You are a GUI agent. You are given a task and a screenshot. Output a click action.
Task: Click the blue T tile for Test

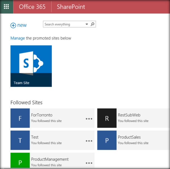[x=20, y=140]
